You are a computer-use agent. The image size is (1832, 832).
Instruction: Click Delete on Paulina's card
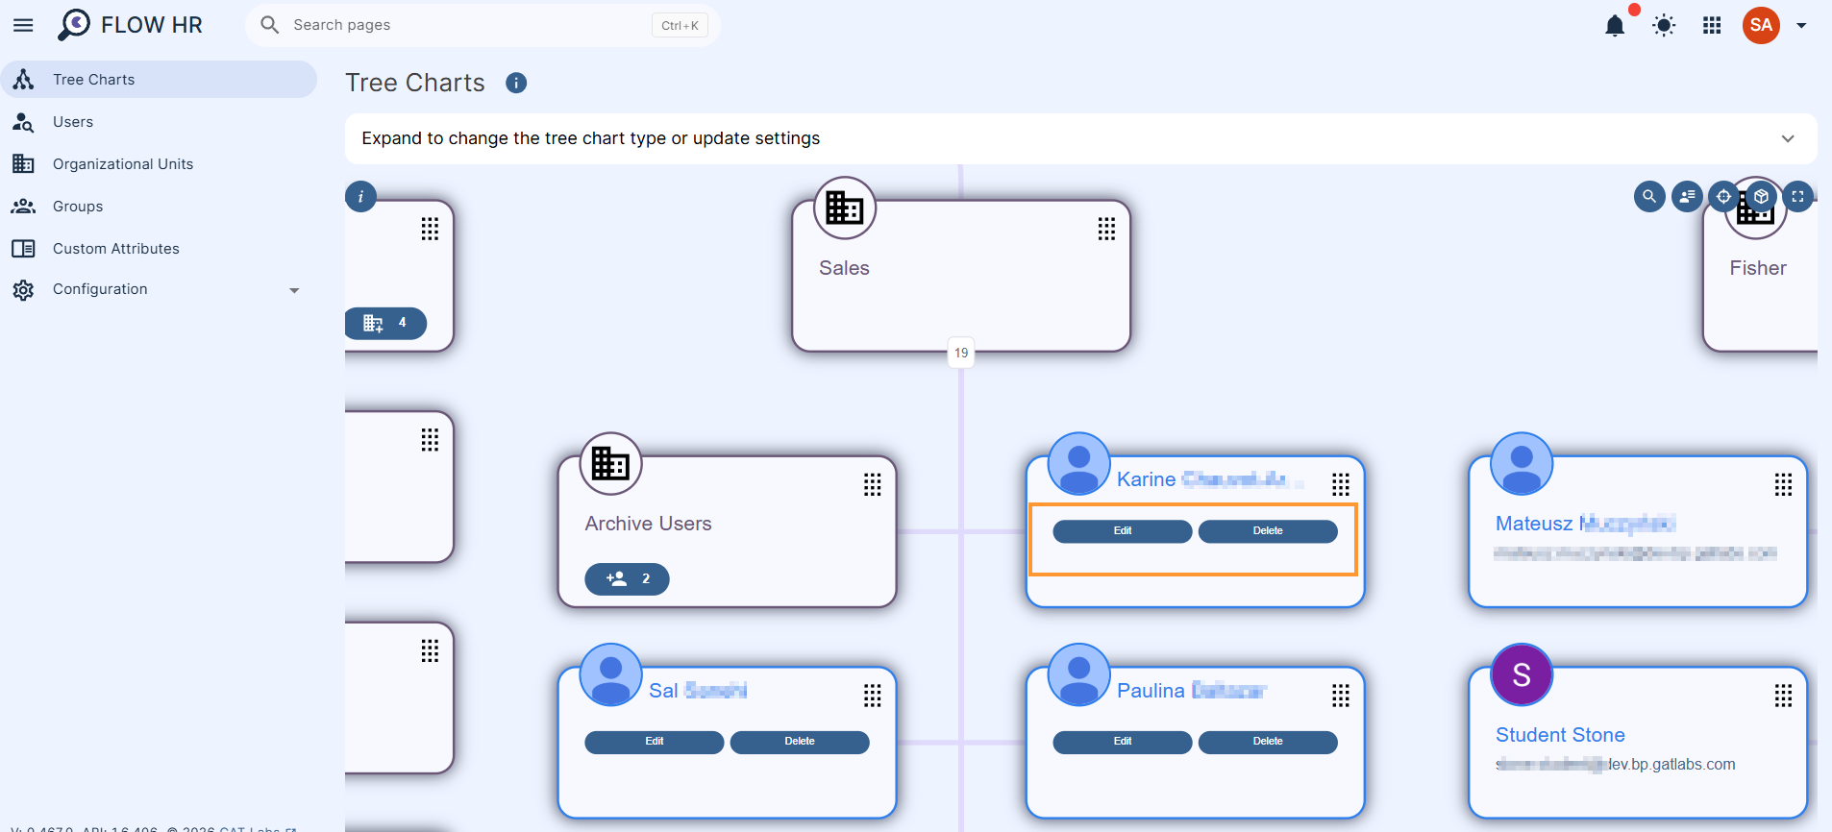tap(1268, 742)
